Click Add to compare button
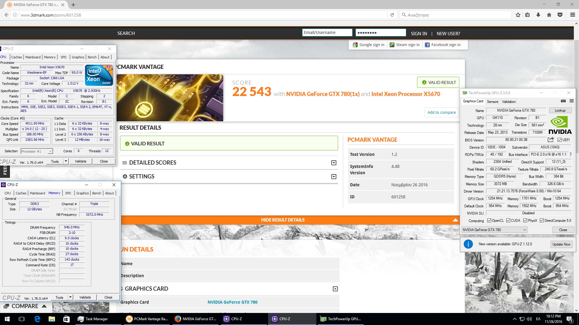 point(441,112)
